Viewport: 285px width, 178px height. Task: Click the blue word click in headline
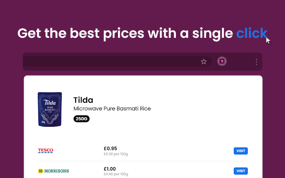252,33
